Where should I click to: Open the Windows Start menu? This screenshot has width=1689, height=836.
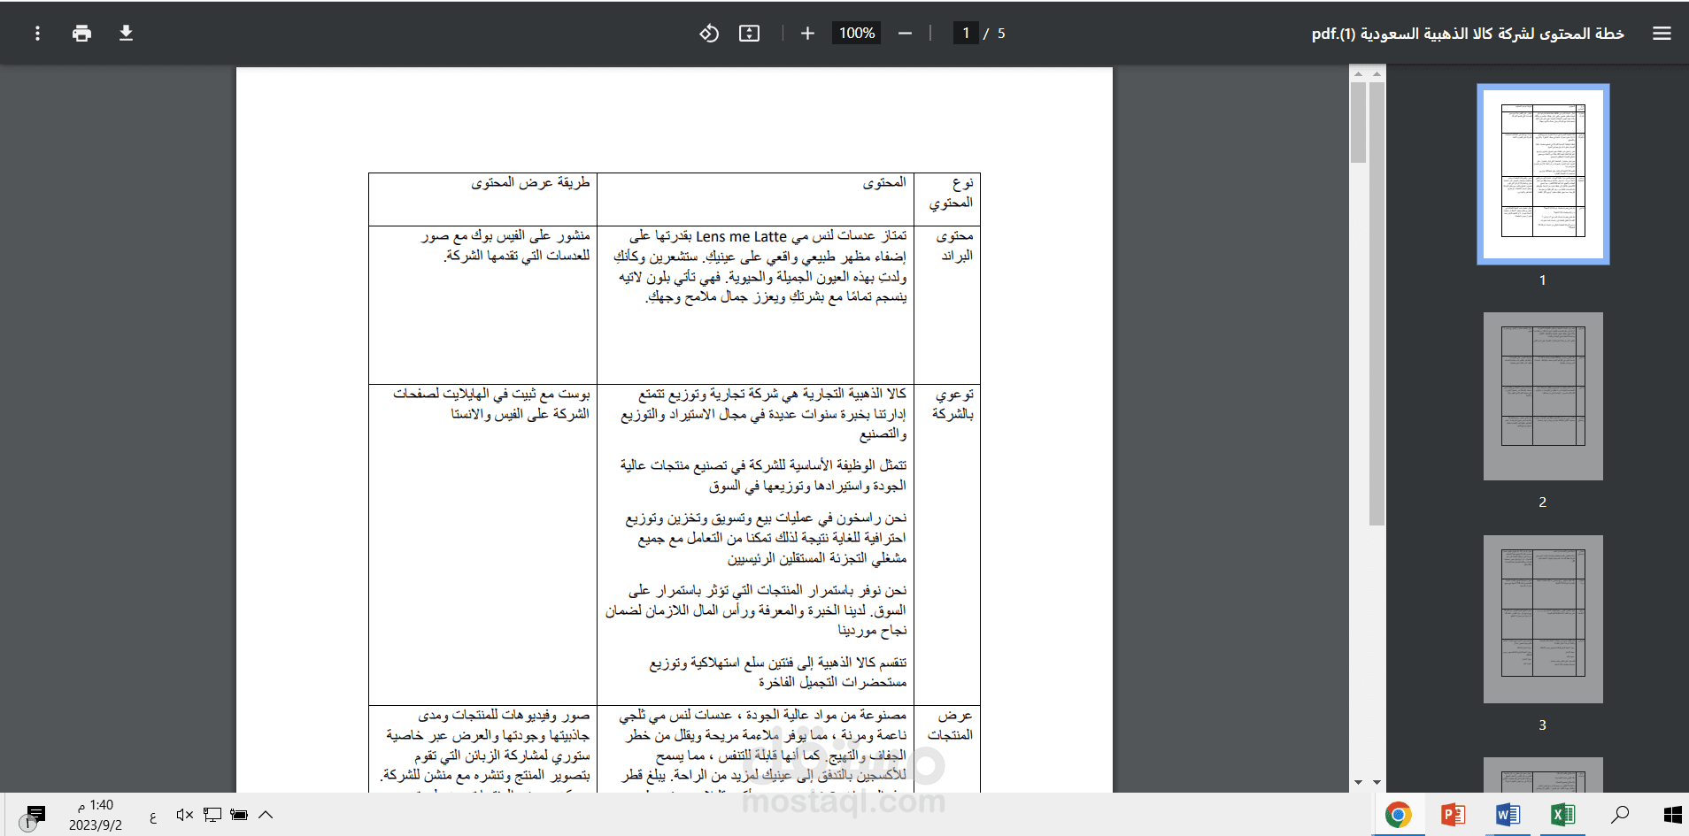tap(1672, 815)
